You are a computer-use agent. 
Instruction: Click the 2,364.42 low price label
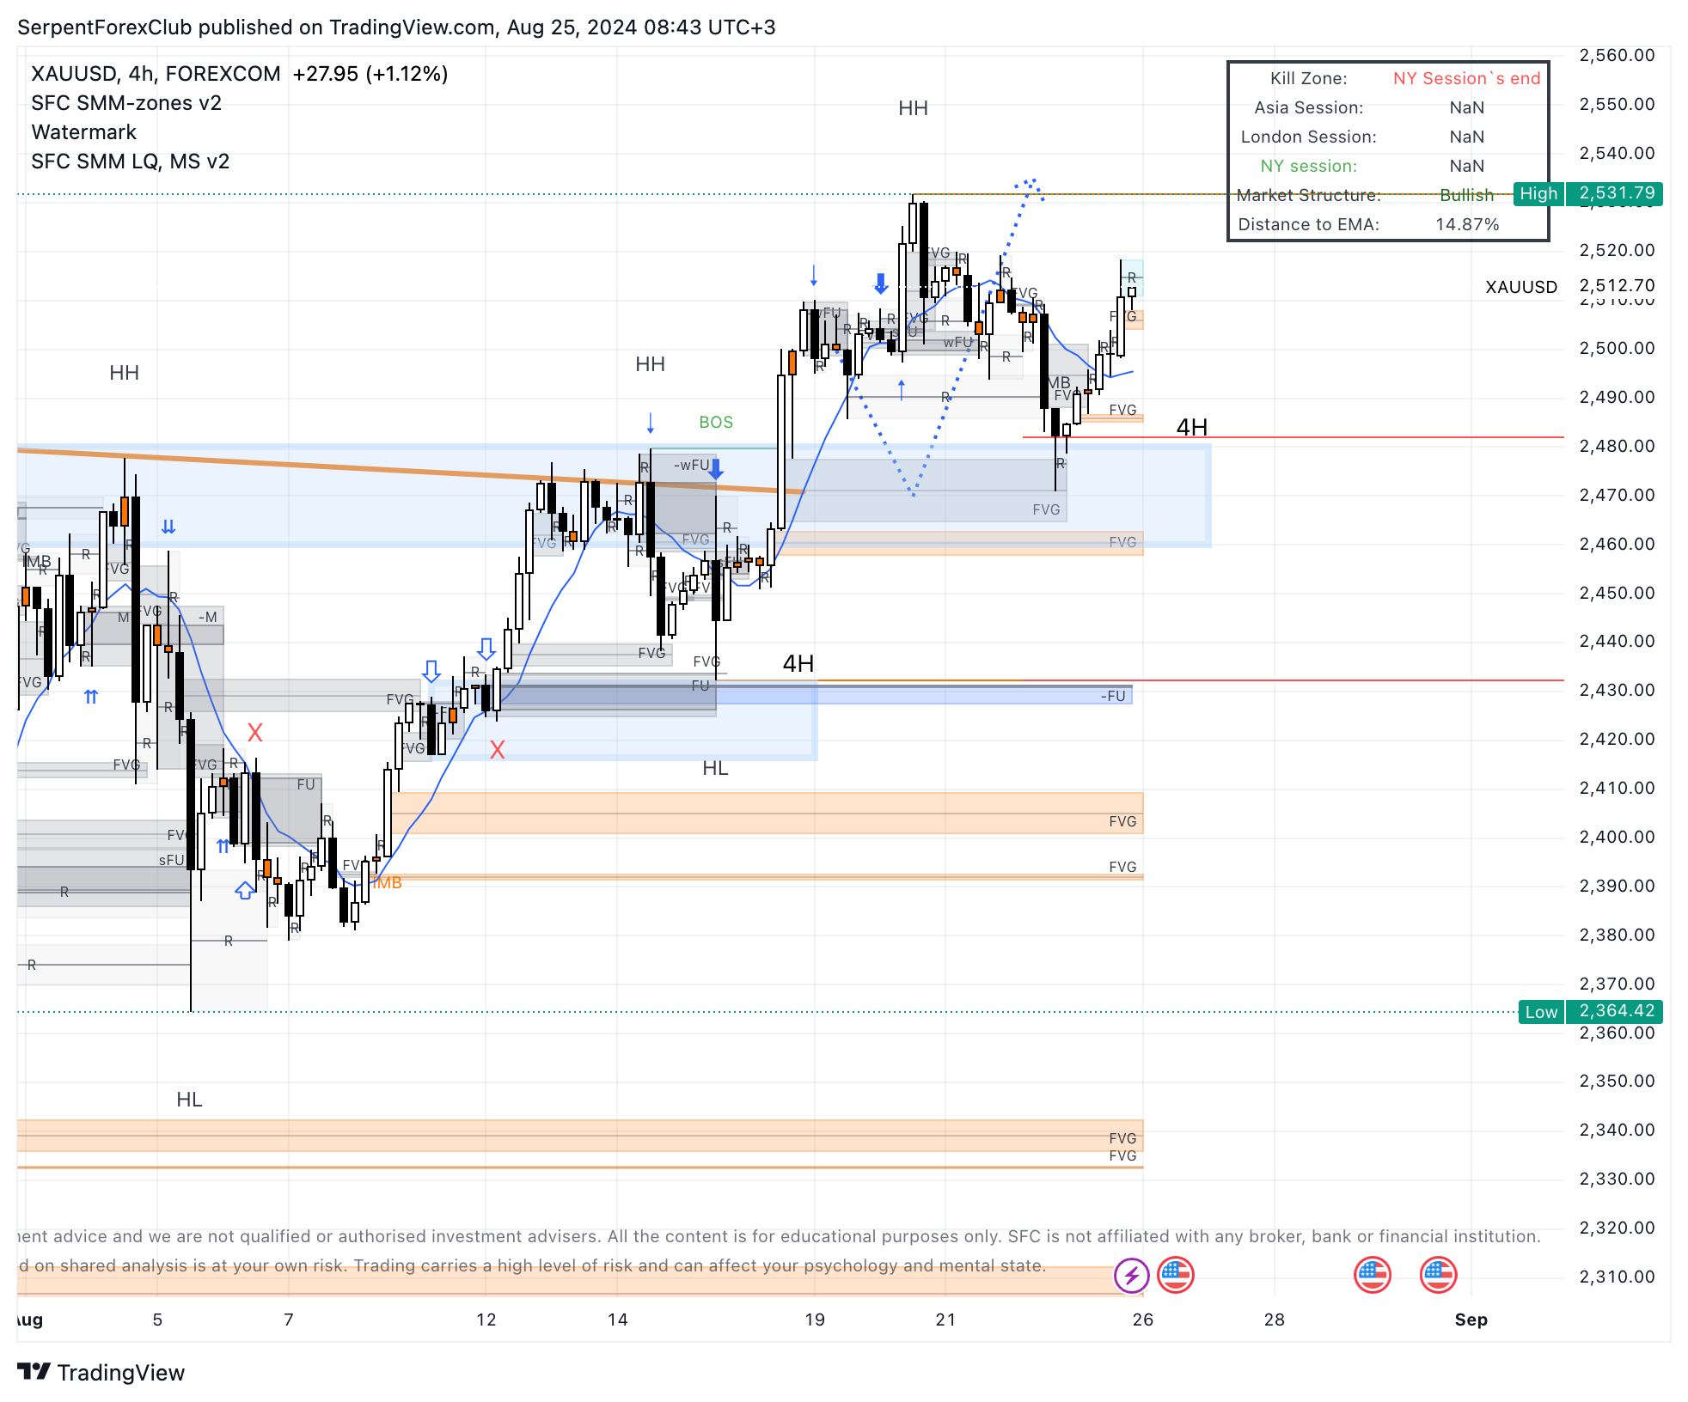(x=1616, y=1012)
